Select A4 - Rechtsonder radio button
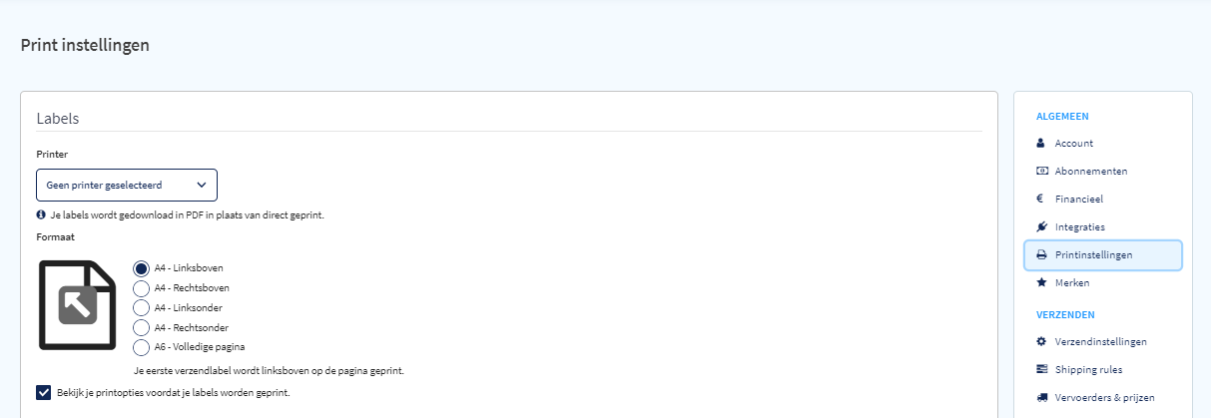The image size is (1211, 418). click(141, 327)
